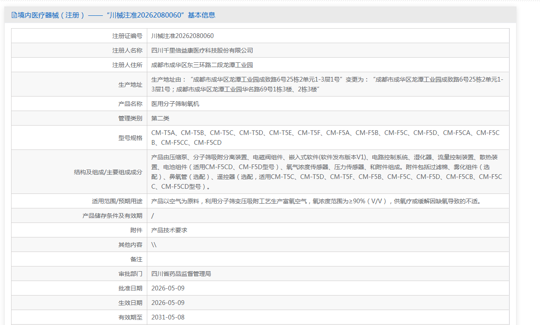This screenshot has height=325, width=540.
Task: Select the label '批准日期'
Action: click(130, 288)
